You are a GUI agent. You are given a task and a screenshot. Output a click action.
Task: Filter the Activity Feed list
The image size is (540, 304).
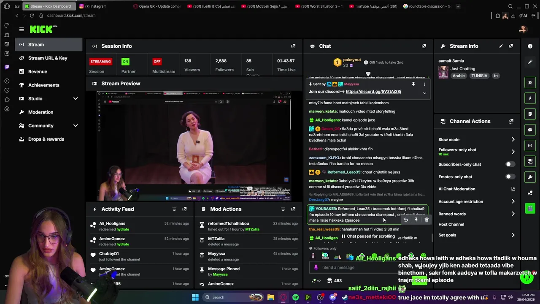tap(174, 209)
